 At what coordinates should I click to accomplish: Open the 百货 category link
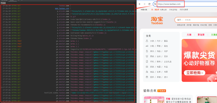[x=166, y=56]
